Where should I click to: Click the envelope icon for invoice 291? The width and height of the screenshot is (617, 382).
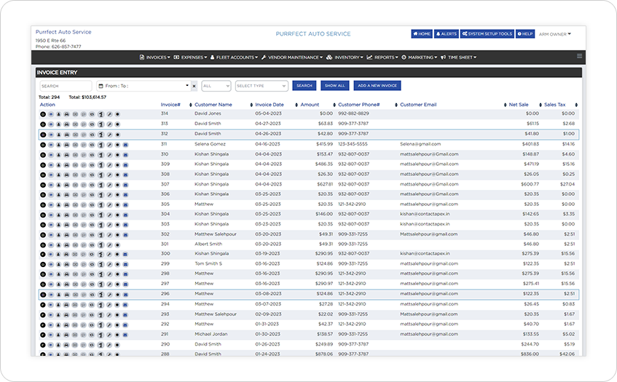click(125, 335)
